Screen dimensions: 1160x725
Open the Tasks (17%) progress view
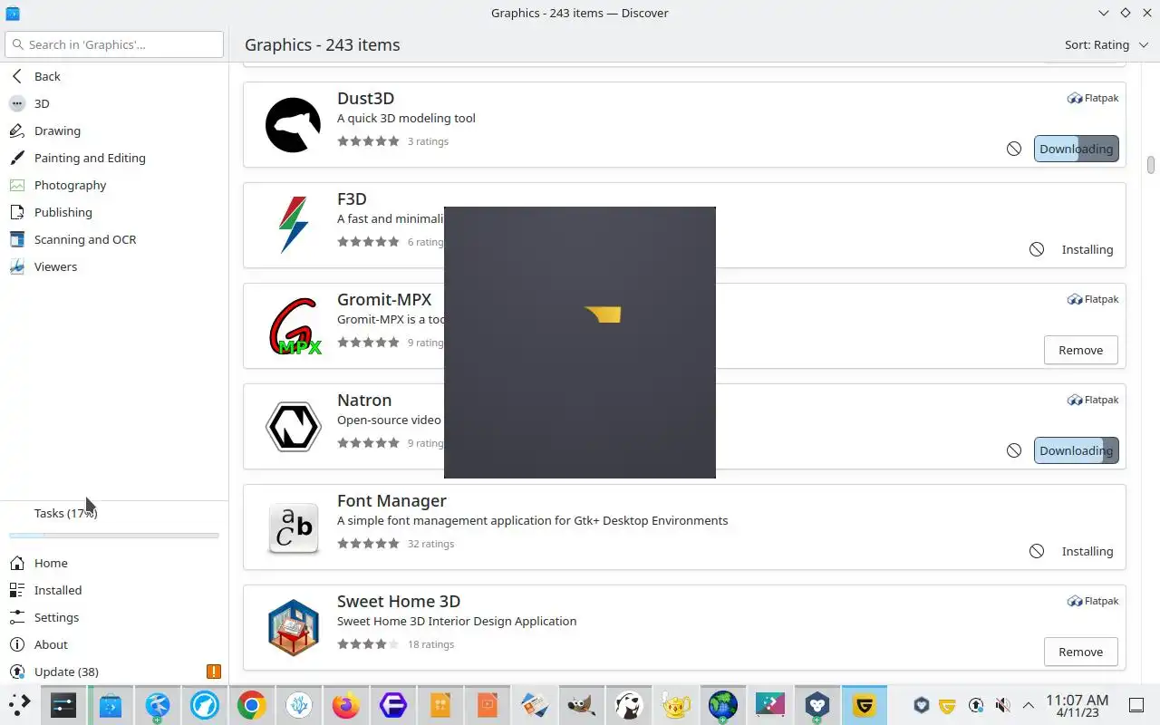tap(114, 521)
